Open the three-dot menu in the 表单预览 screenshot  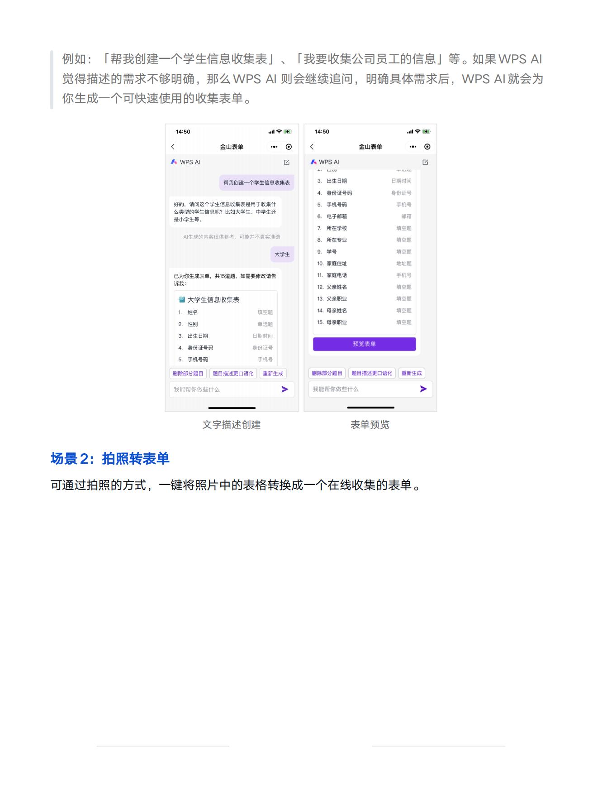pyautogui.click(x=412, y=147)
